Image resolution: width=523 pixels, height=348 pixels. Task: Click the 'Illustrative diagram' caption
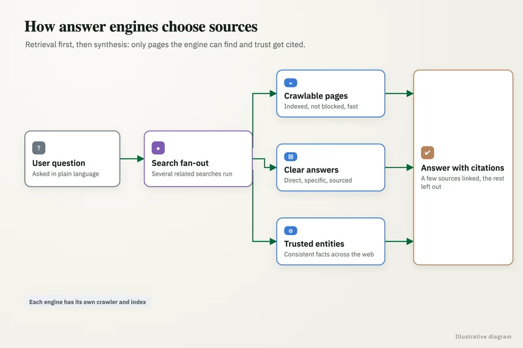(483, 337)
